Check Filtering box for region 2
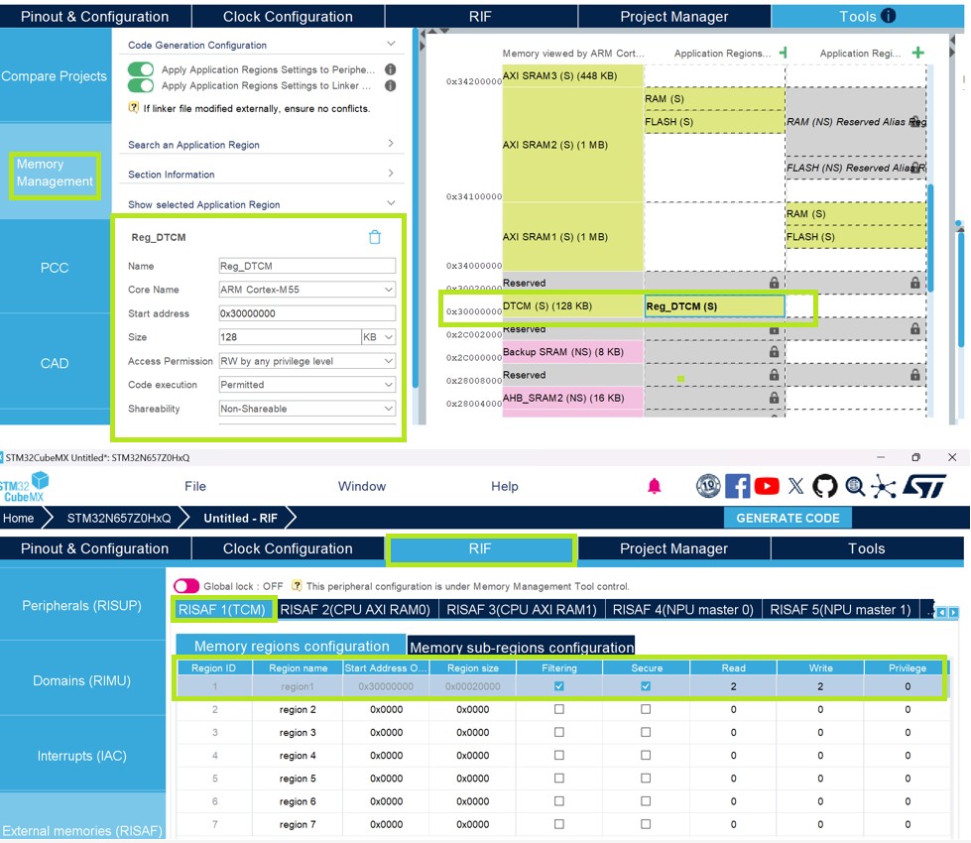Viewport: 971px width, 843px height. pyautogui.click(x=559, y=708)
